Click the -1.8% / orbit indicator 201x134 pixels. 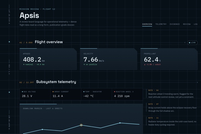[152, 65]
